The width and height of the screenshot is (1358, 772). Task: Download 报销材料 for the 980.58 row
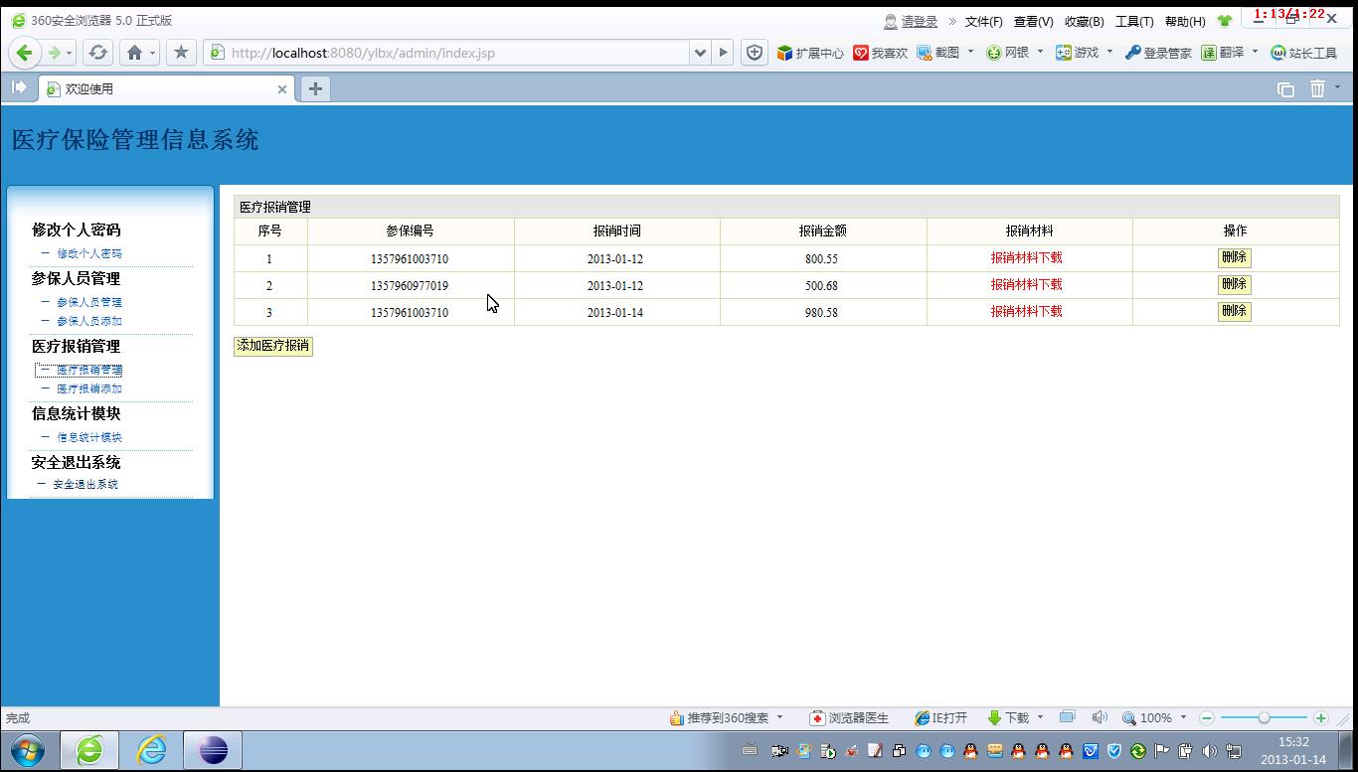click(x=1026, y=311)
